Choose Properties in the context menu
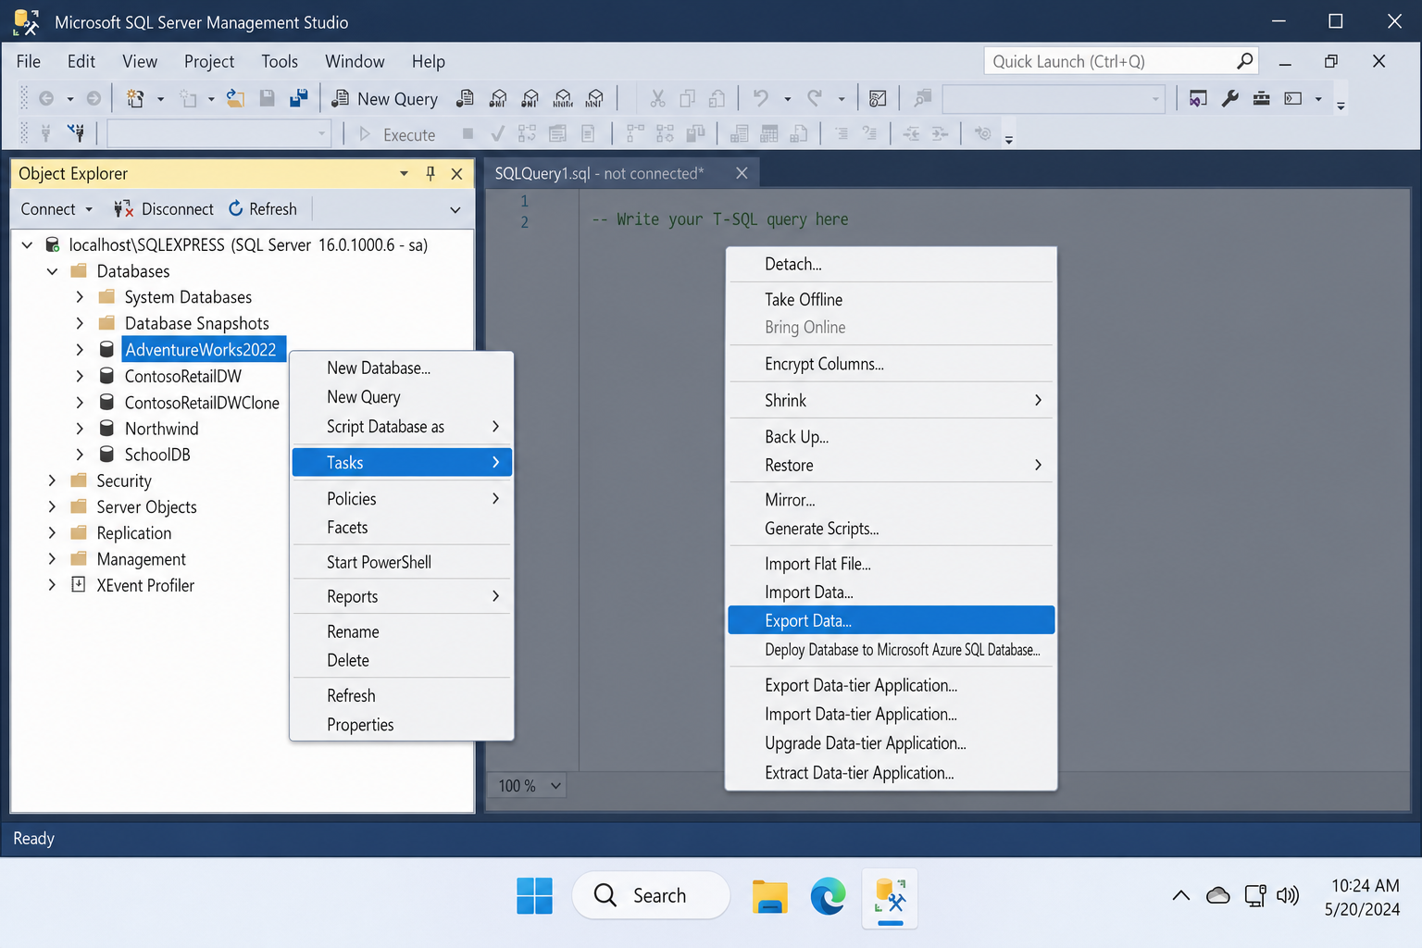 pyautogui.click(x=402, y=725)
